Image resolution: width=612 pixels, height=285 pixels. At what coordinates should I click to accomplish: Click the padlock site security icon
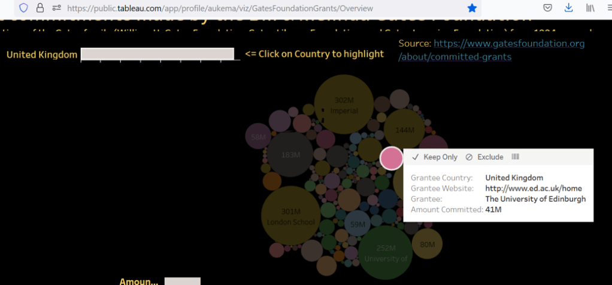(40, 8)
